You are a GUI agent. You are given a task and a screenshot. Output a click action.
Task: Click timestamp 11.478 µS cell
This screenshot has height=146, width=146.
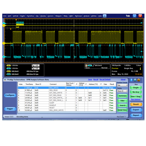pyautogui.click(x=29, y=93)
